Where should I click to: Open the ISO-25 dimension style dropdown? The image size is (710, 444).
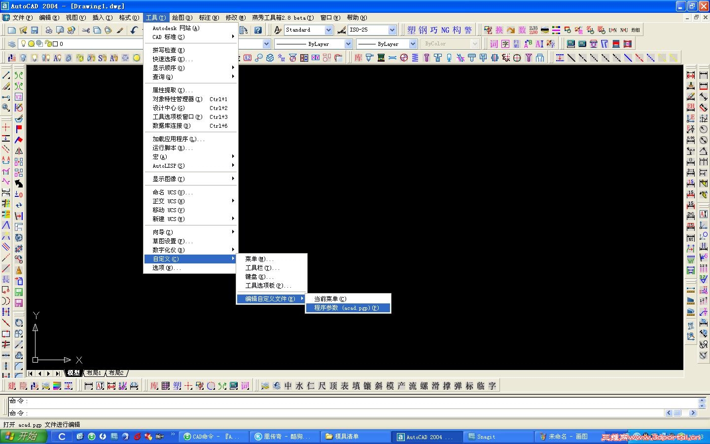[392, 30]
